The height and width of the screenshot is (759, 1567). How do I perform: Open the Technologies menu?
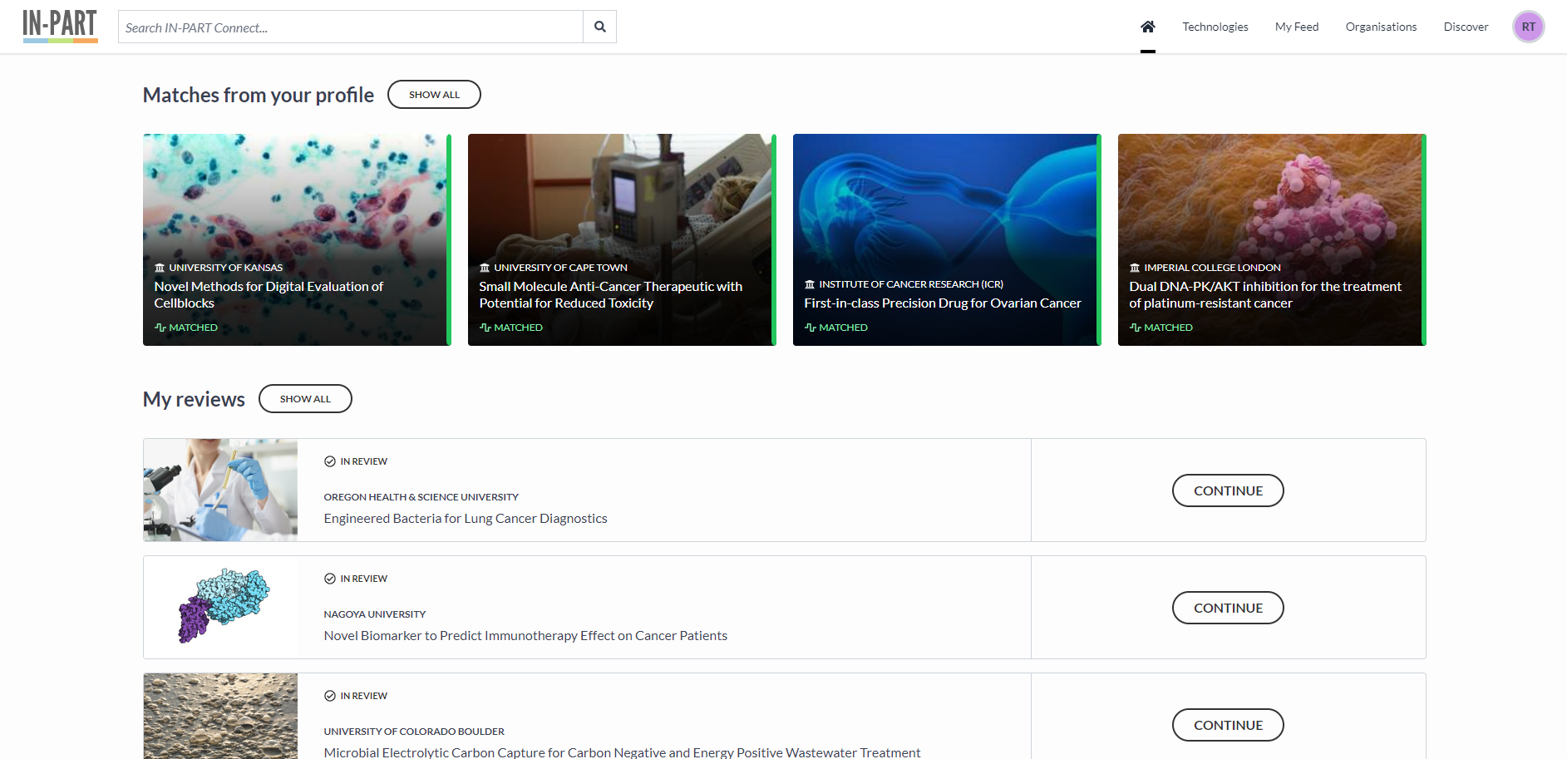(1215, 27)
